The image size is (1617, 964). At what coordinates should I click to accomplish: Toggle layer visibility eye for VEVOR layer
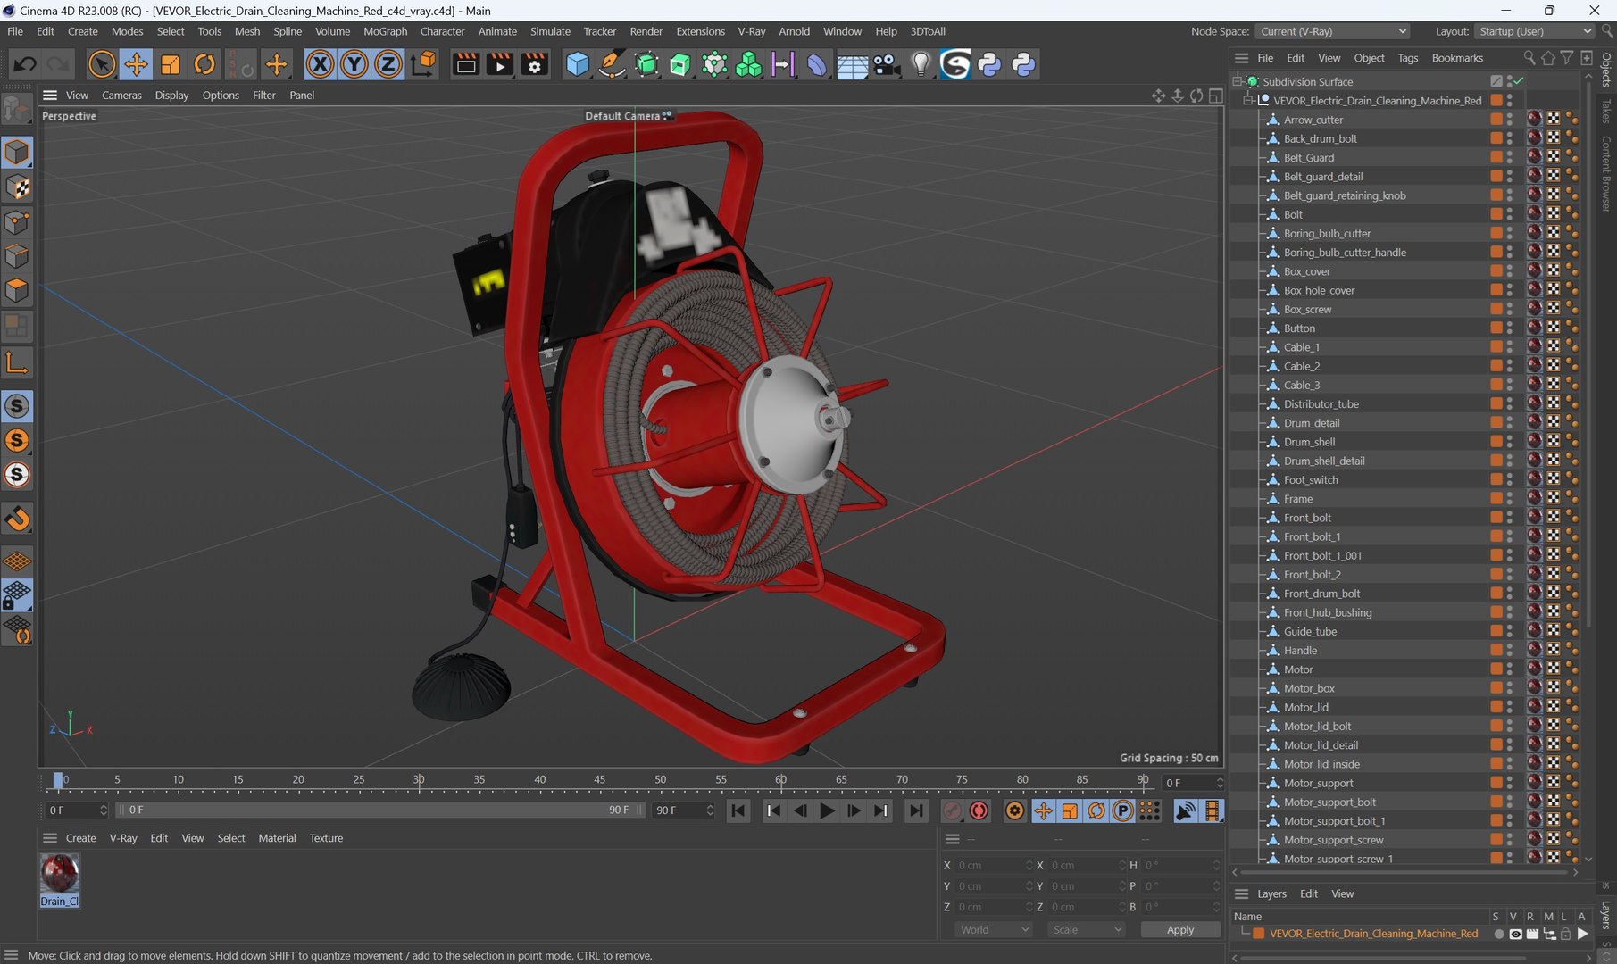(x=1515, y=934)
